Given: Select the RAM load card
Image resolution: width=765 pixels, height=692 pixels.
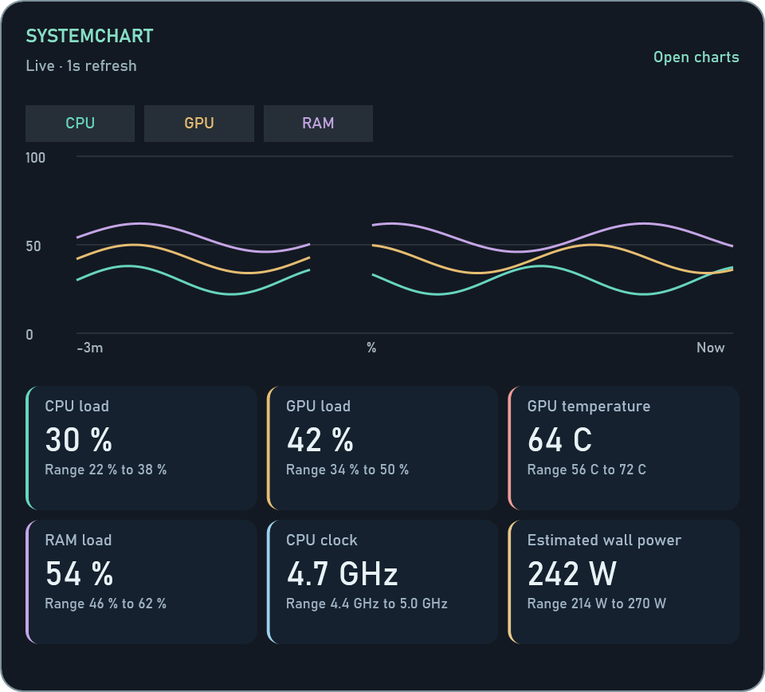Looking at the screenshot, I should coord(142,582).
